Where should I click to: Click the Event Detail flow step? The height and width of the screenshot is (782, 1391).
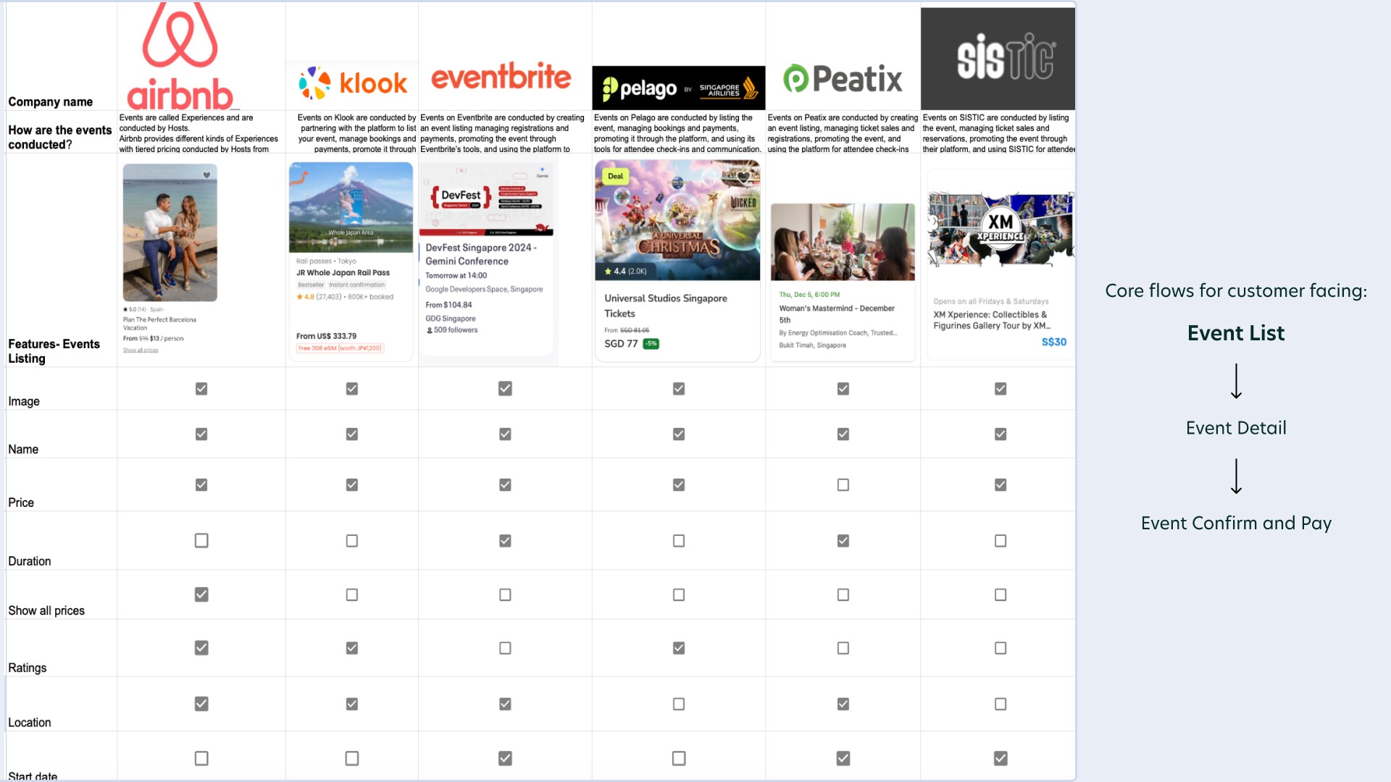point(1235,428)
